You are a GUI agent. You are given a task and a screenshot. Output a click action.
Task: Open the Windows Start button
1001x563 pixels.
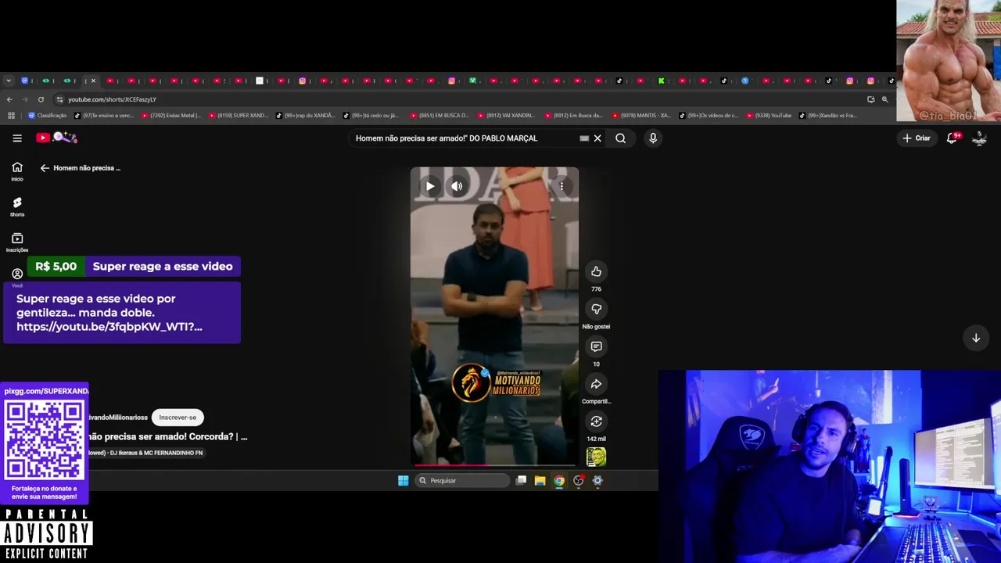pyautogui.click(x=403, y=481)
